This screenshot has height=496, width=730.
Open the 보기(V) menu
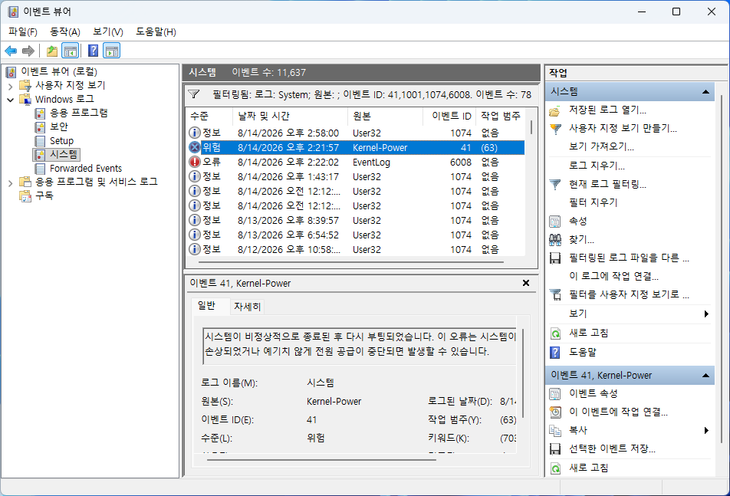tap(107, 31)
